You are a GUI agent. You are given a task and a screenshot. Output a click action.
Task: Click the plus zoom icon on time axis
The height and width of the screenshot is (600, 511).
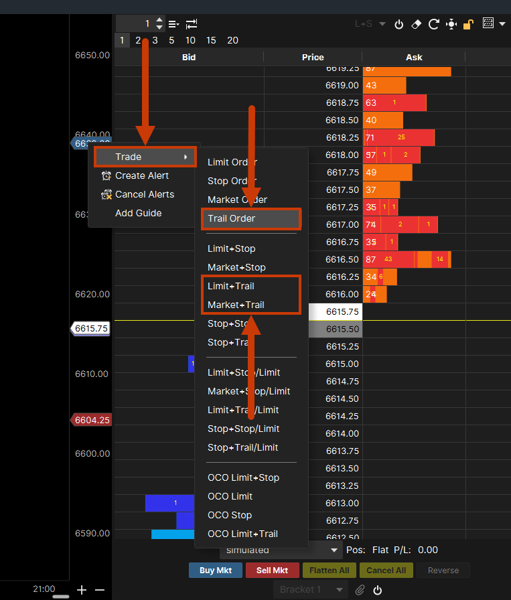click(82, 590)
